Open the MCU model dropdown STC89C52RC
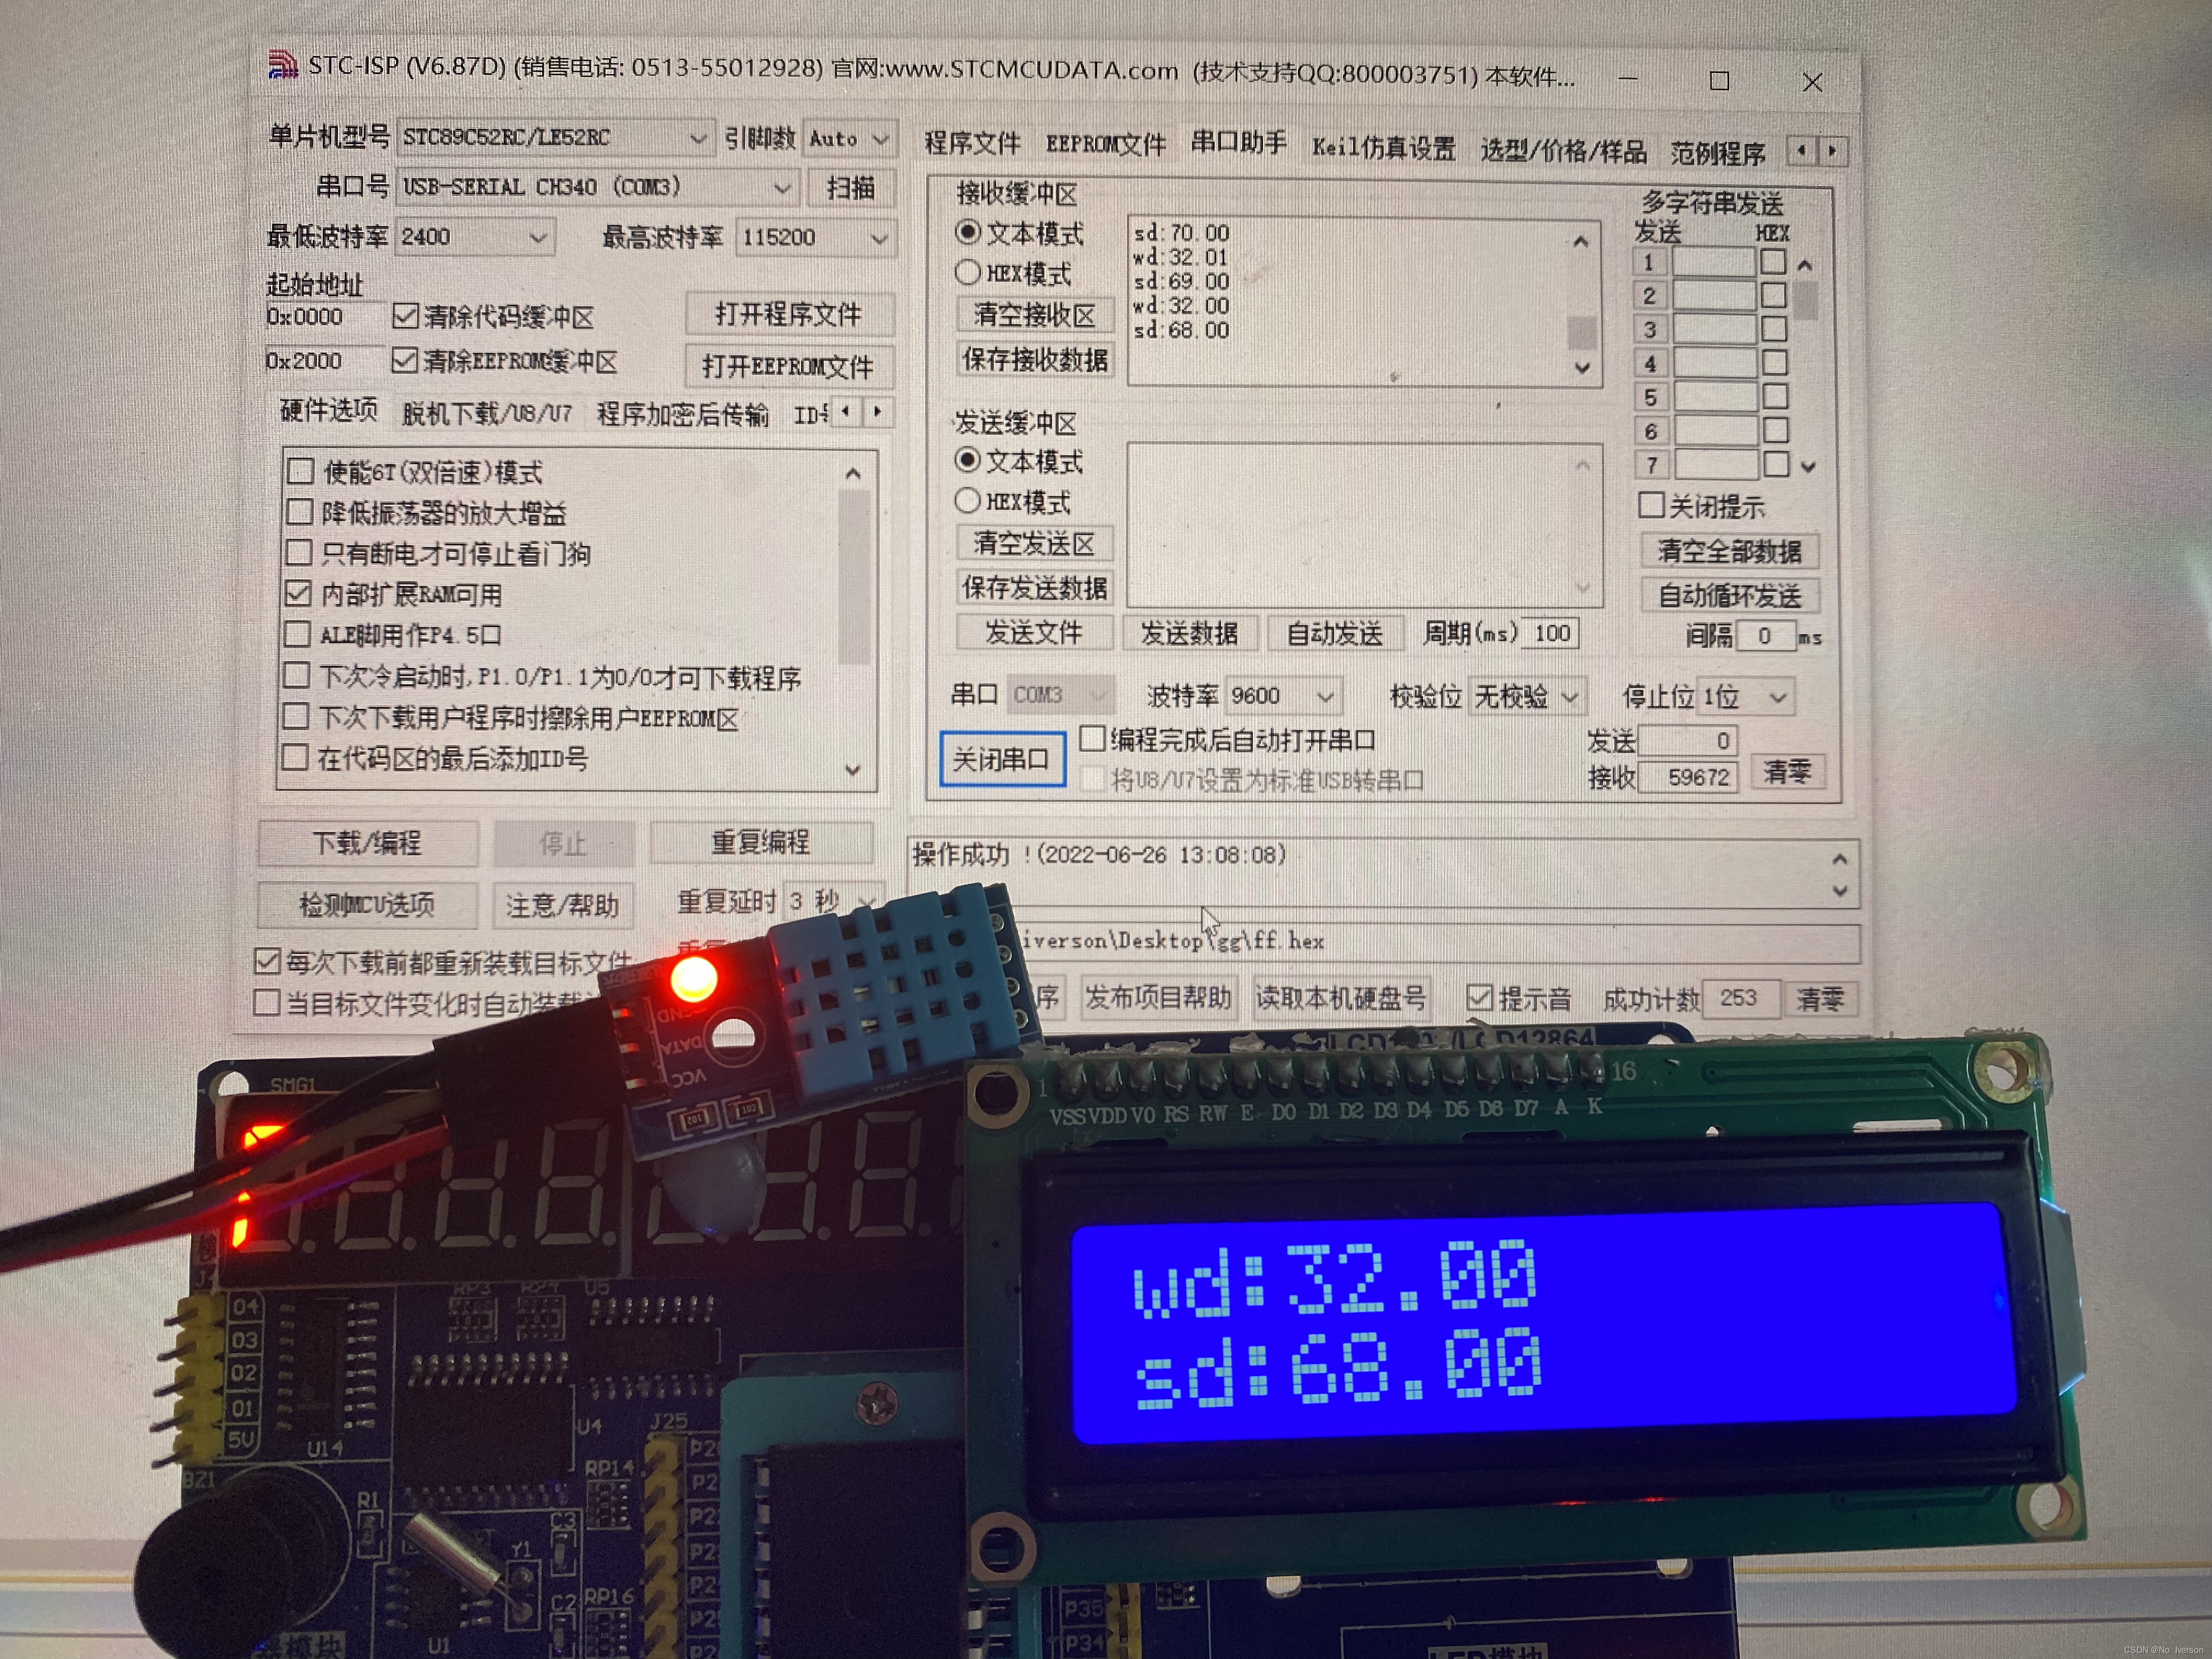Screen dimensions: 2212x1659 click(x=697, y=139)
